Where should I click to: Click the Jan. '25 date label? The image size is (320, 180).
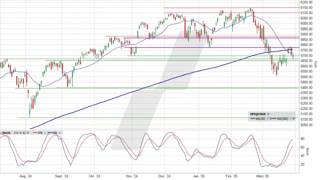(199, 176)
